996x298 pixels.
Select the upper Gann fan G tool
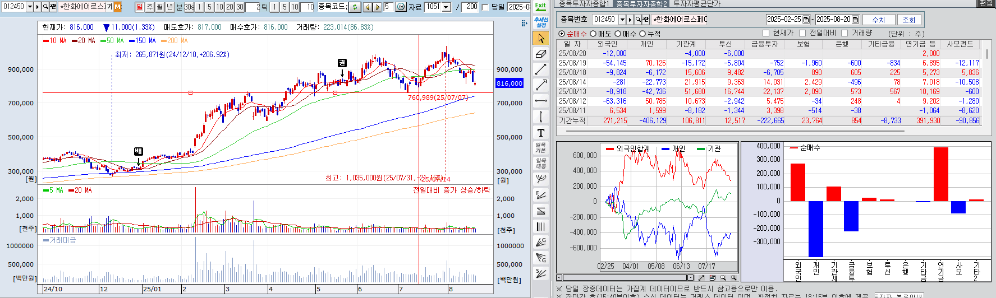click(540, 242)
